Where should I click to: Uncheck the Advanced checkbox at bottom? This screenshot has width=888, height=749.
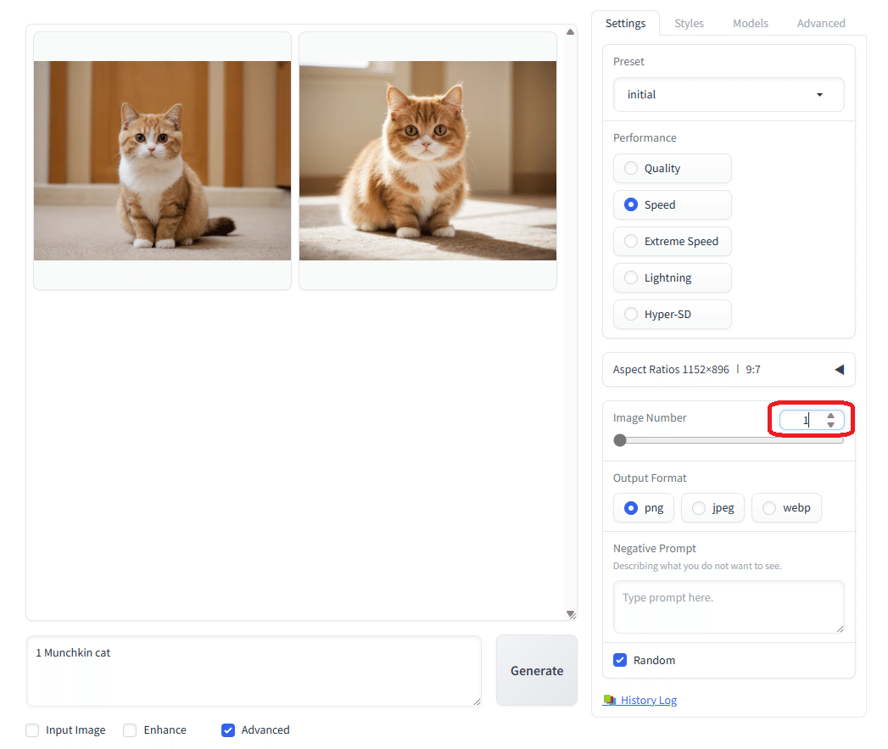pos(227,729)
